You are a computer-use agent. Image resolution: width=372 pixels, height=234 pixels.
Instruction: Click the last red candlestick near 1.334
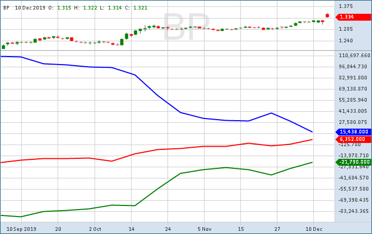click(x=328, y=16)
